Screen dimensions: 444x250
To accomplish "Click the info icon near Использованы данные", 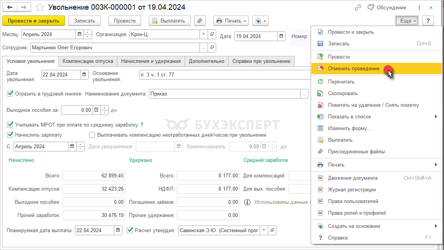I will (247, 202).
